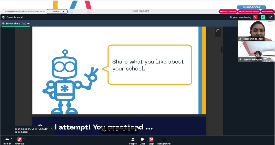Click the red X to stop screen sharing

(255, 17)
